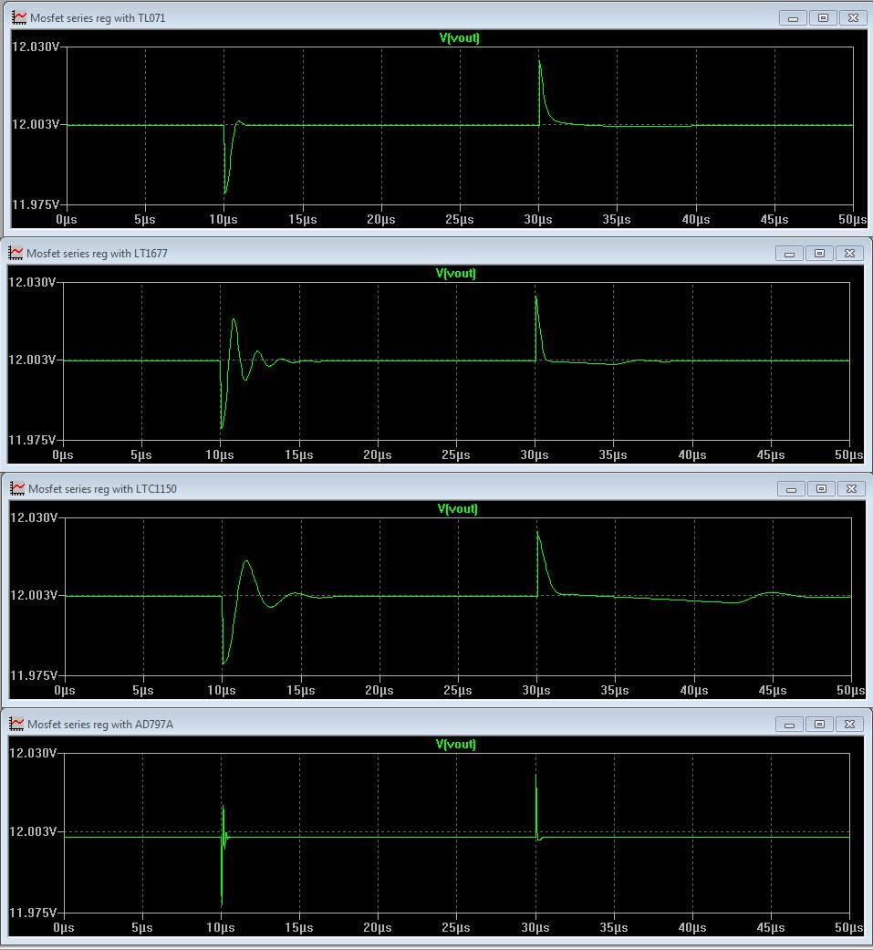Click the 11.975V axis label in the AD797A plot
This screenshot has width=873, height=950.
33,913
